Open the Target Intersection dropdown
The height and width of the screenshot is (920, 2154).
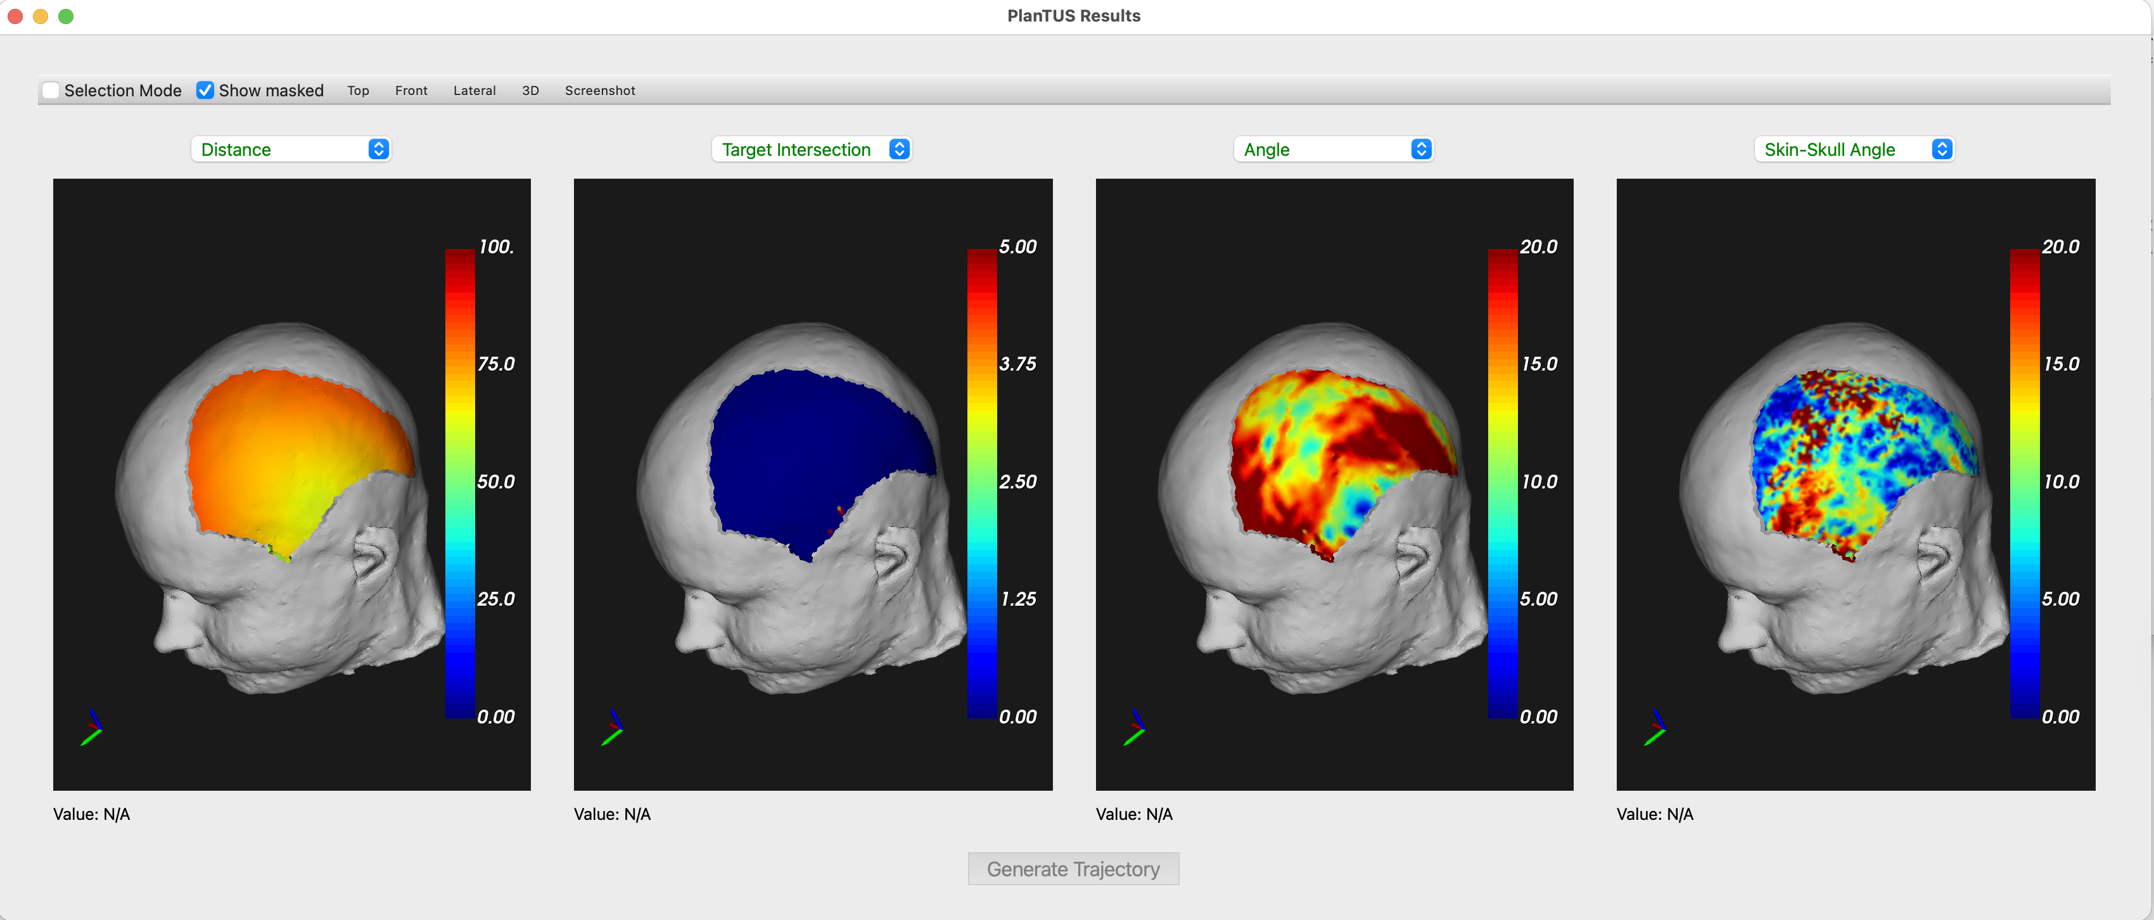pyautogui.click(x=811, y=150)
